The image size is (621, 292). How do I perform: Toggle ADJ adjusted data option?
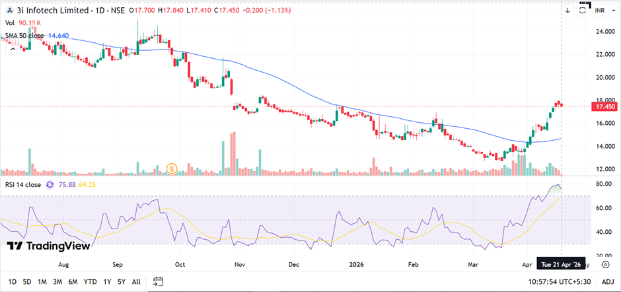coord(608,281)
